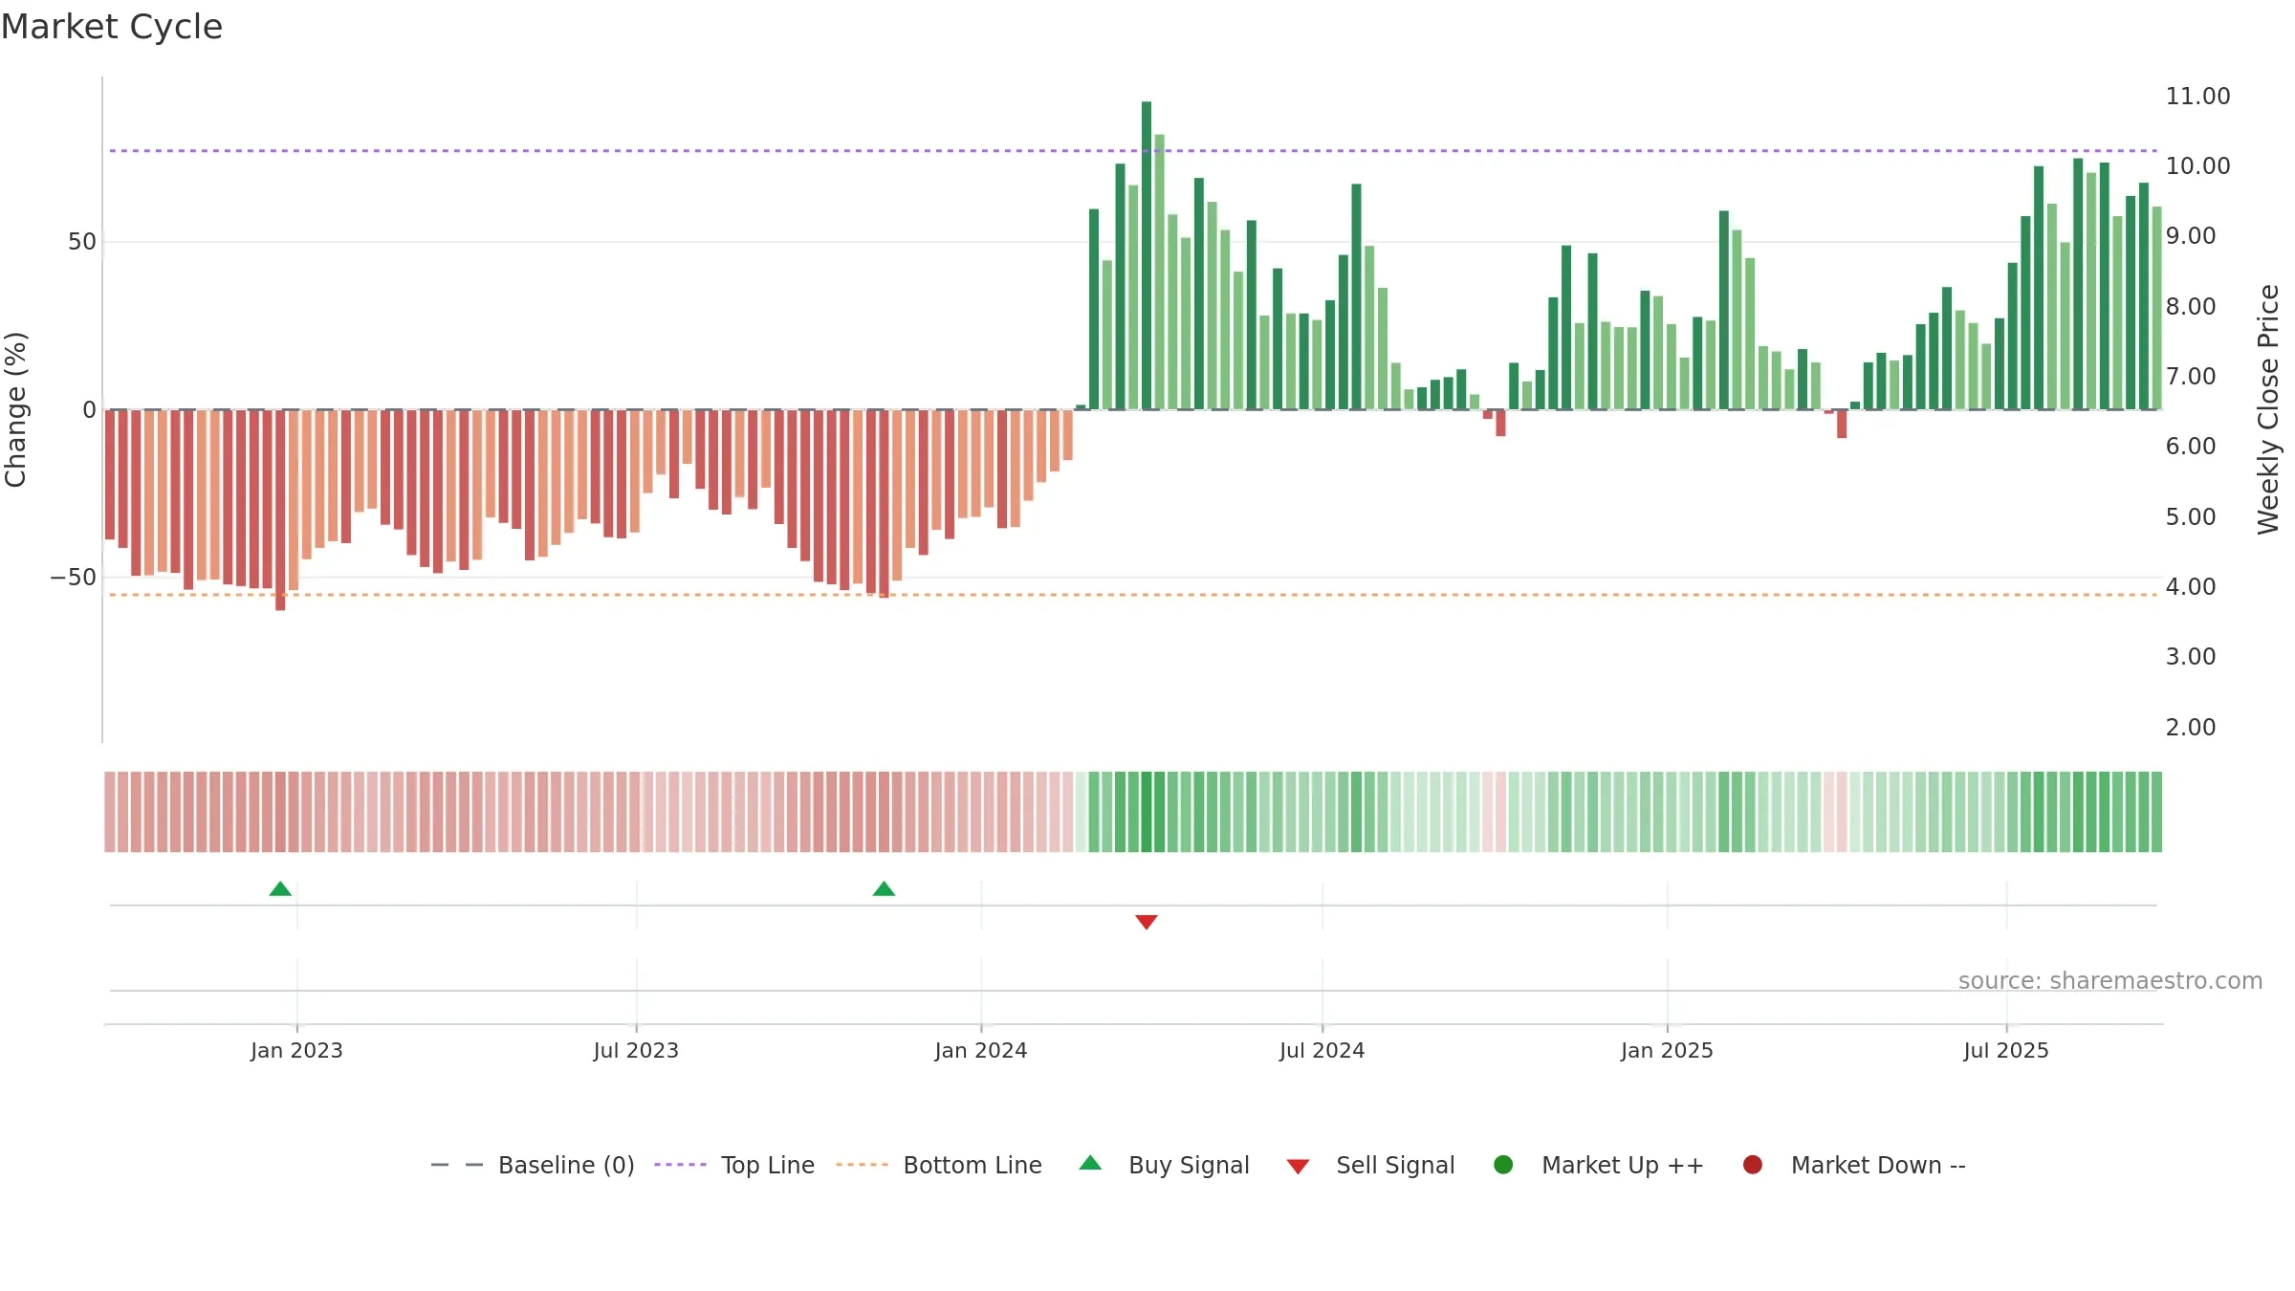The width and height of the screenshot is (2295, 1291).
Task: Click the green Buy Signal triangle in legend
Action: (1090, 1163)
